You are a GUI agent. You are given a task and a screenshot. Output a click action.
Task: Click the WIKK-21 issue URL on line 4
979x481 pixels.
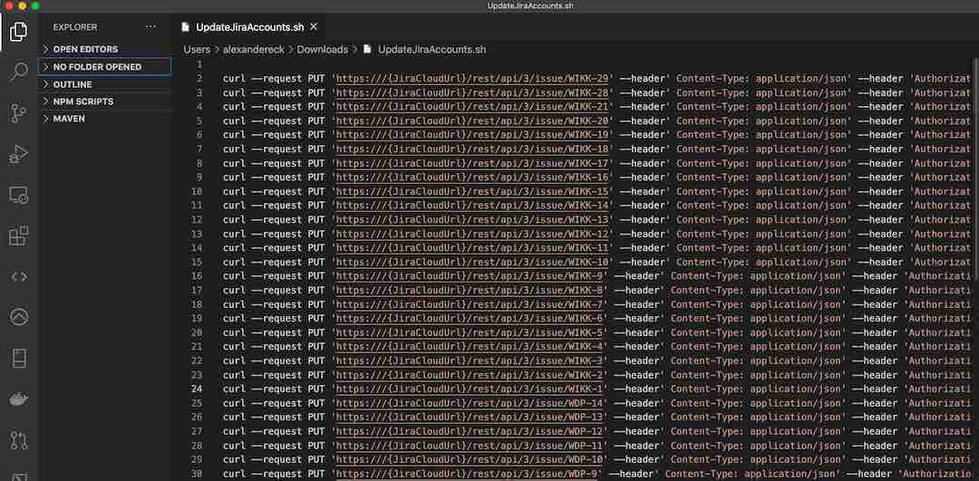tap(472, 107)
